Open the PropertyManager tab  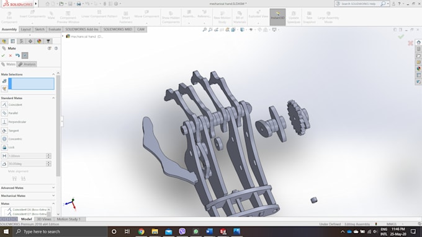pos(12,41)
